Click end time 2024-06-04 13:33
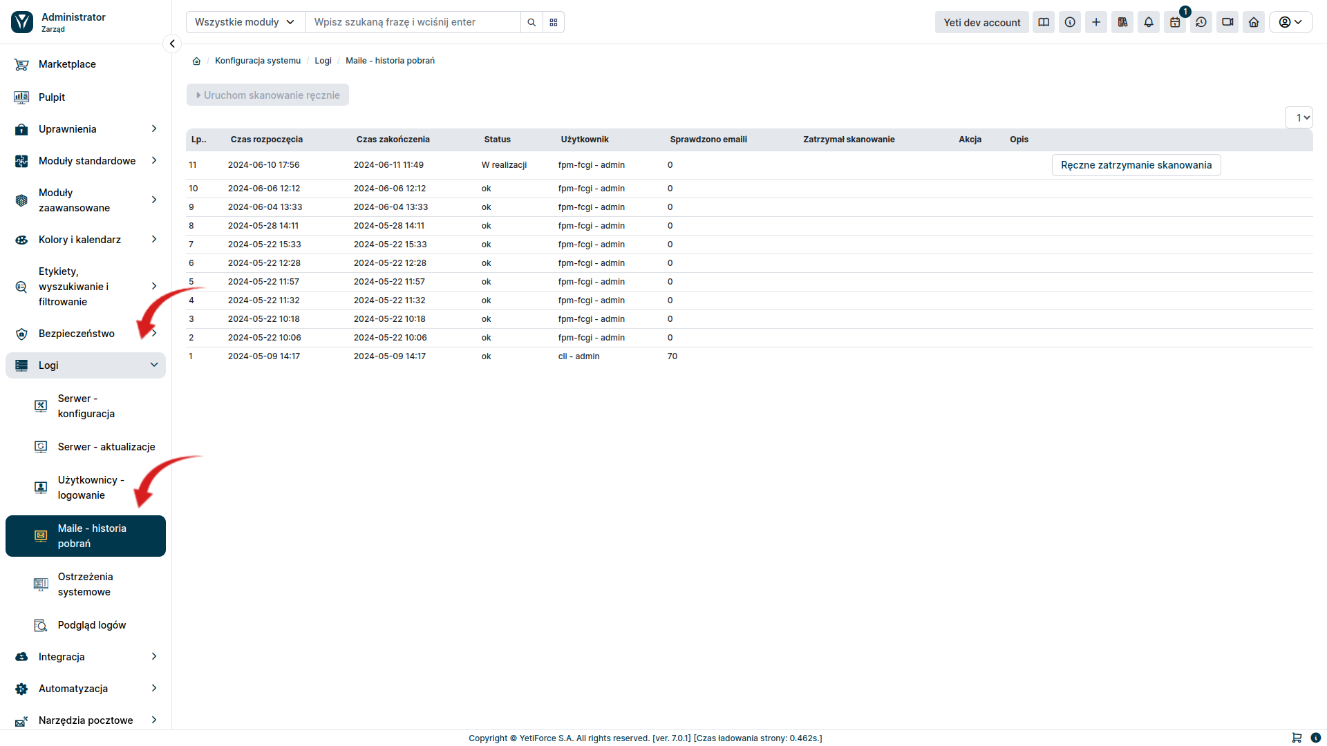The image size is (1327, 746). [391, 207]
